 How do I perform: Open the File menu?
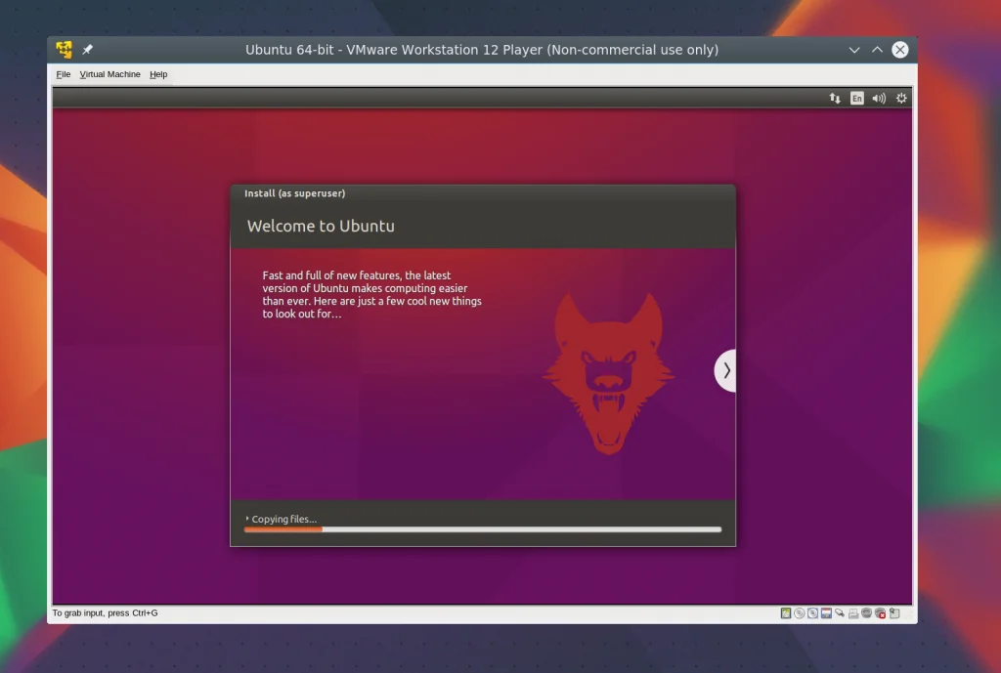point(64,74)
